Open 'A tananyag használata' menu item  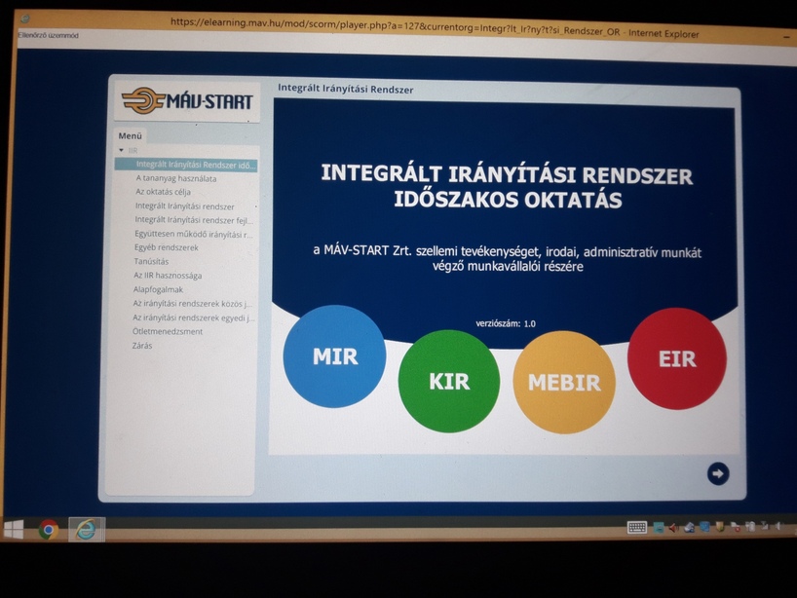[x=176, y=178]
